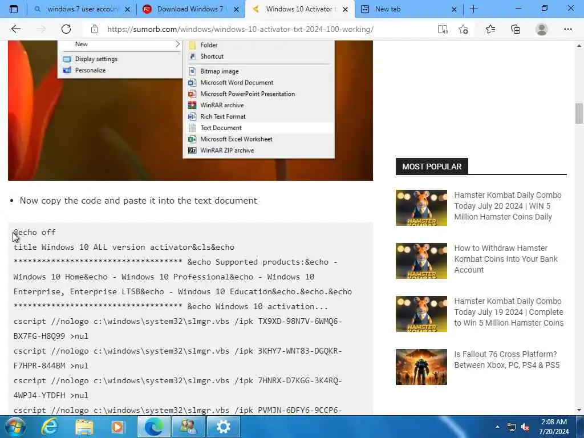This screenshot has height=438, width=584.
Task: Open immersive reader icon
Action: [x=443, y=30]
